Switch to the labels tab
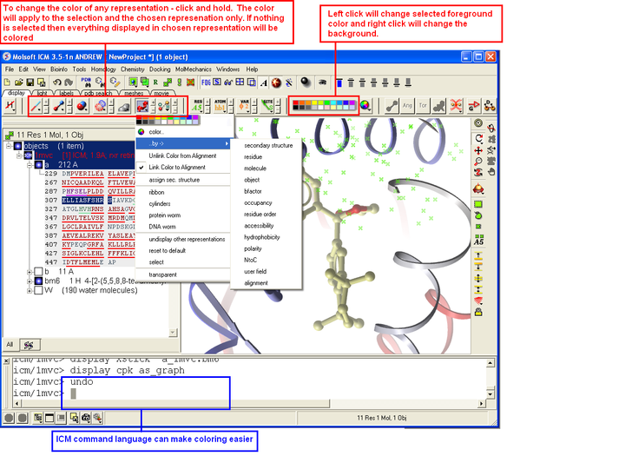Screen dimensions: 632x456 coord(66,93)
